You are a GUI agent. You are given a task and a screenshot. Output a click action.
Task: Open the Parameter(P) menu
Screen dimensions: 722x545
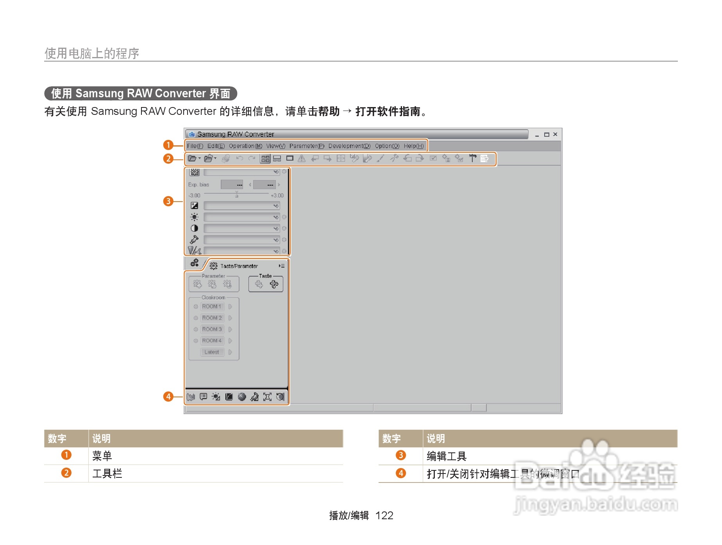point(307,146)
